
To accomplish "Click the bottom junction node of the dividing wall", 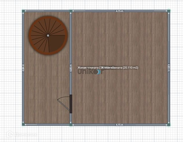I will tap(71, 125).
